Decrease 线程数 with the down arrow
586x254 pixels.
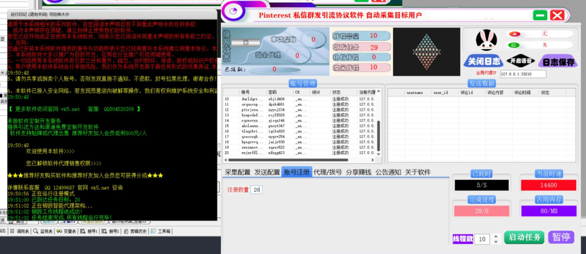(x=496, y=241)
